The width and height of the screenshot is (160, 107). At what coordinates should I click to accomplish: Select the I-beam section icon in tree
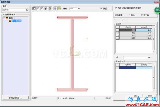coord(7,18)
